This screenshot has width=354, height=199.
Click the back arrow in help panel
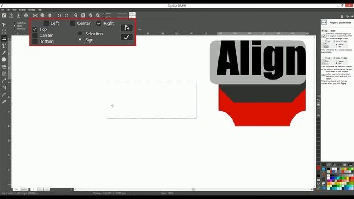[348, 17]
